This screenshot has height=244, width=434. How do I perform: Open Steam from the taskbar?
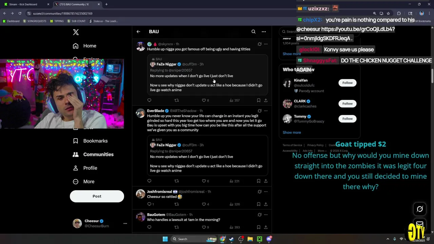point(232,239)
